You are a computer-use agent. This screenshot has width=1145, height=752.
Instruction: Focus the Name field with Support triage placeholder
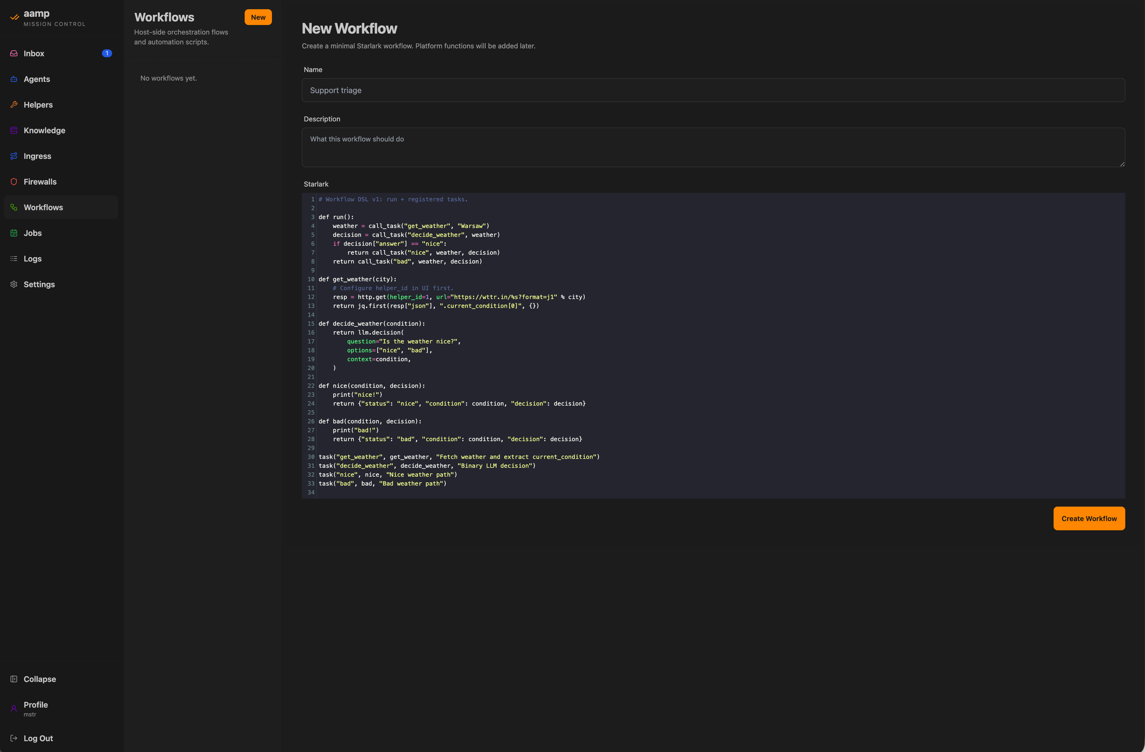click(713, 90)
